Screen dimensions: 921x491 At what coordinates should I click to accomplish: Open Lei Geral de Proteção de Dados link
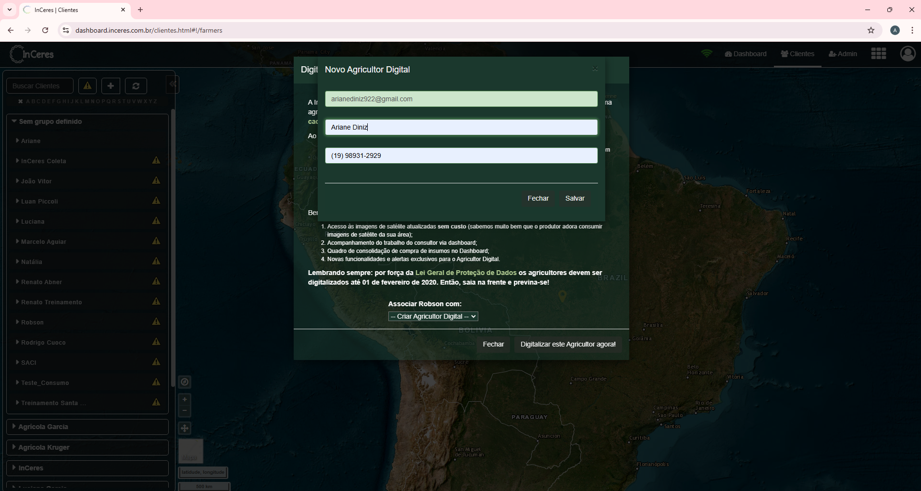tap(466, 273)
